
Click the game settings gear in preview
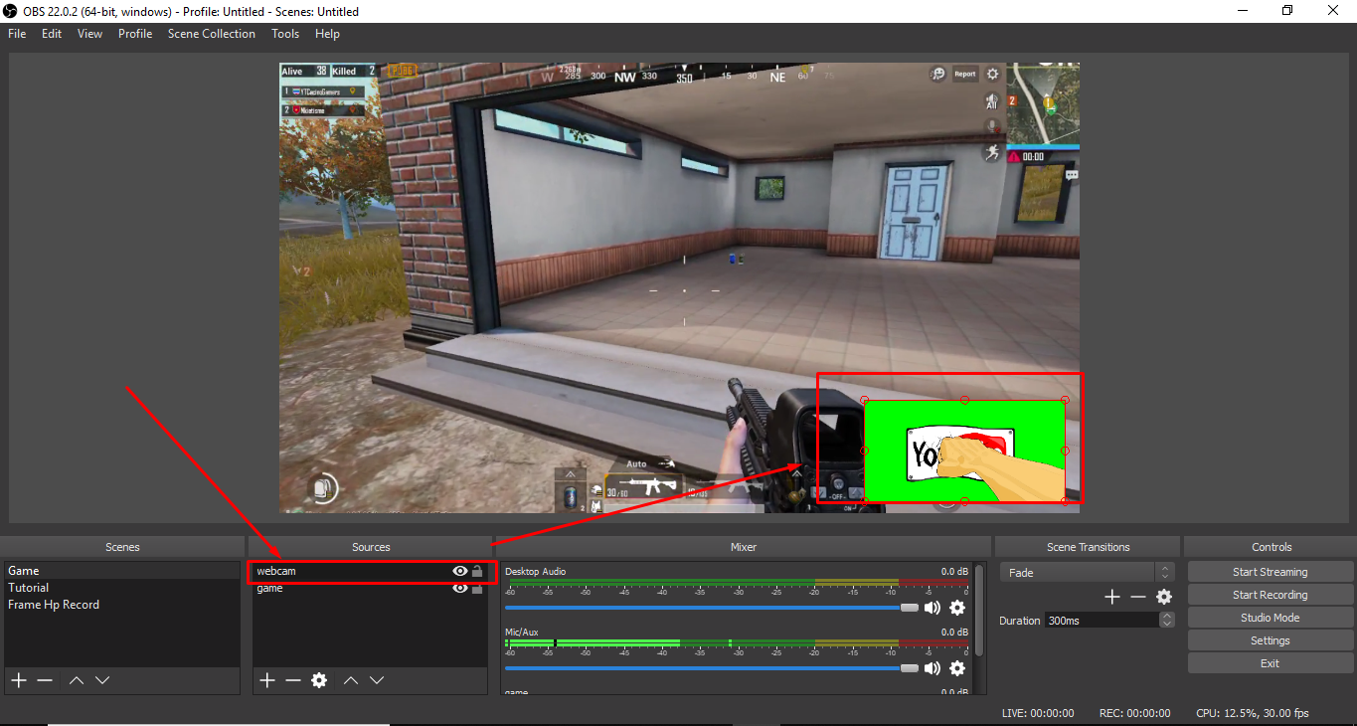[x=992, y=74]
